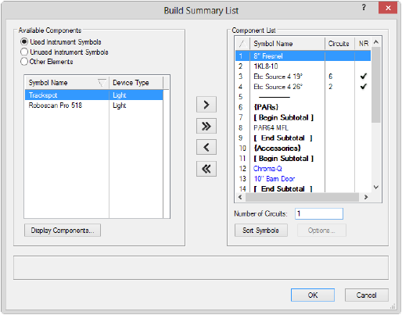Click the NR column header
Viewport: 402px width, 315px height.
(x=363, y=44)
